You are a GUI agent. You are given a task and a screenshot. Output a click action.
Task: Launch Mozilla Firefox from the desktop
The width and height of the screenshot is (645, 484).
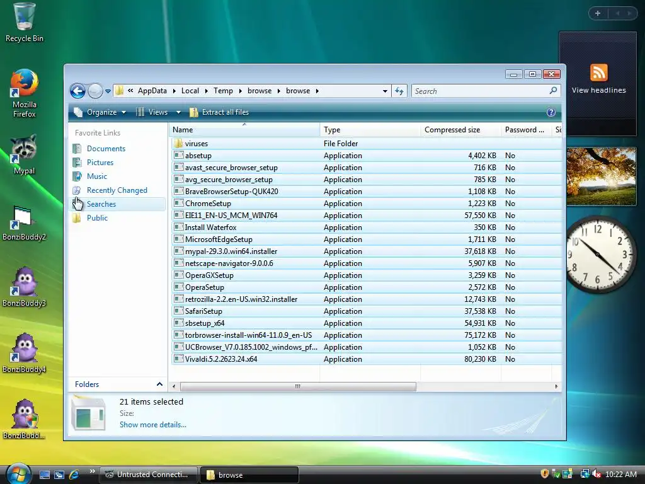[25, 93]
